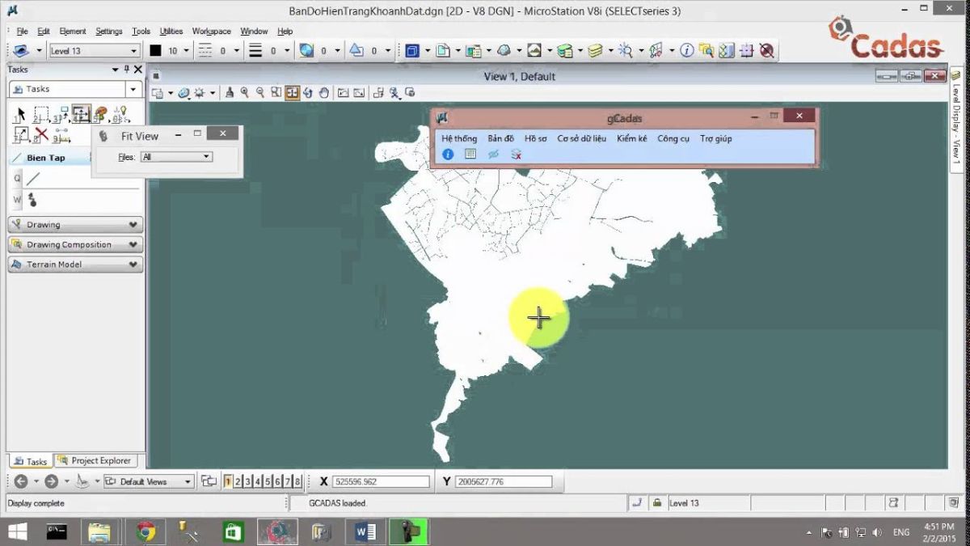The width and height of the screenshot is (970, 546).
Task: Open the line style dropdown arrow
Action: (237, 50)
